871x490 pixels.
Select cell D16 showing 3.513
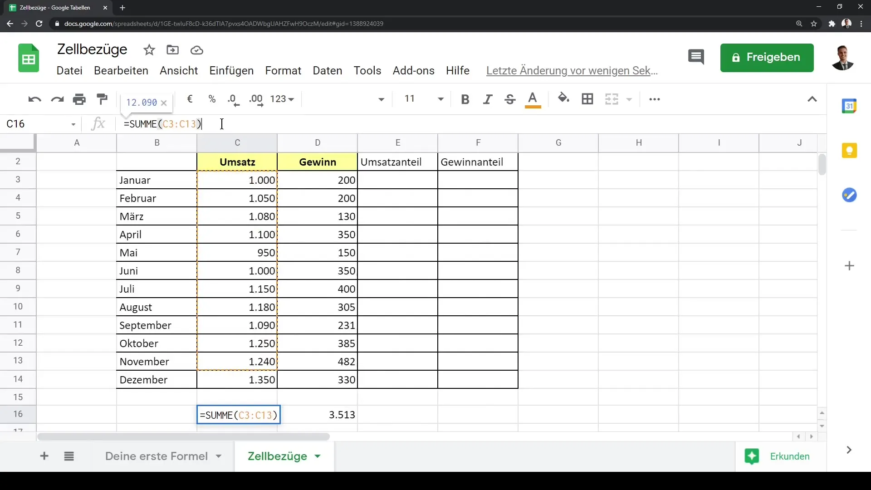point(318,415)
